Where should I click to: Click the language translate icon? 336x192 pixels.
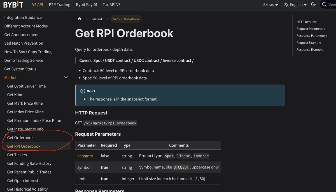(286, 5)
